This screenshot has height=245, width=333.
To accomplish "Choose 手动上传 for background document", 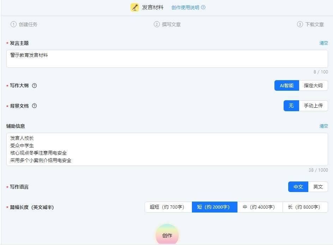I will point(313,106).
